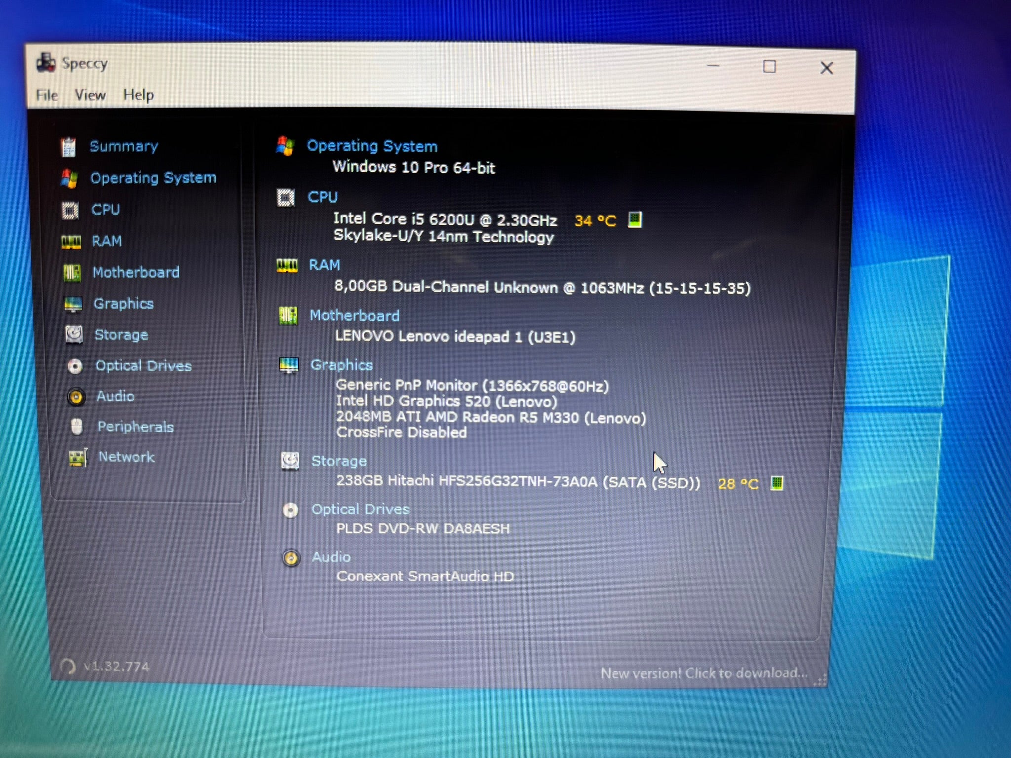Click the 28 °C storage temperature value

point(739,484)
